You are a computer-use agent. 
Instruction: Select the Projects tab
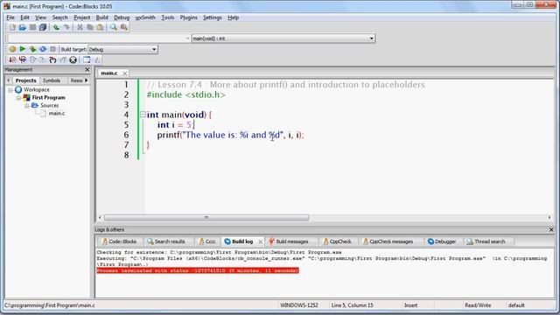point(25,80)
